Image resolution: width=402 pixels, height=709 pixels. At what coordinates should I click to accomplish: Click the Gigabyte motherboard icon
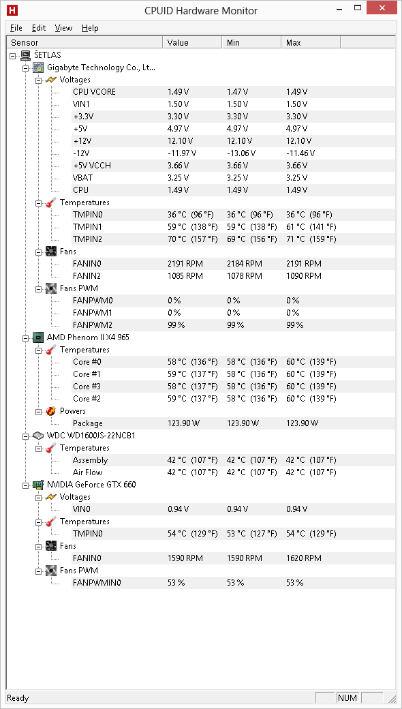point(39,67)
